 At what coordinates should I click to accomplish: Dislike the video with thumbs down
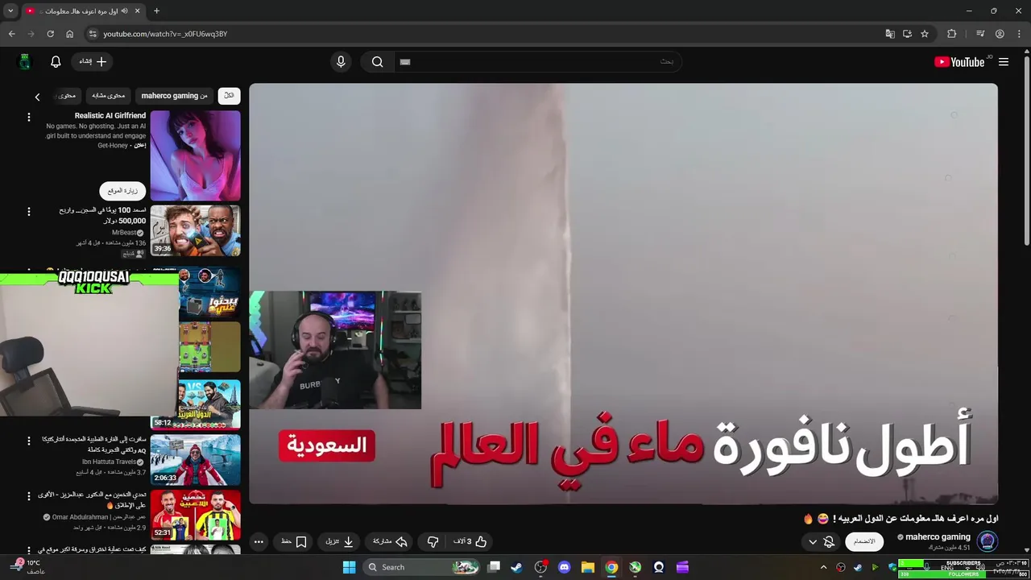(x=433, y=541)
